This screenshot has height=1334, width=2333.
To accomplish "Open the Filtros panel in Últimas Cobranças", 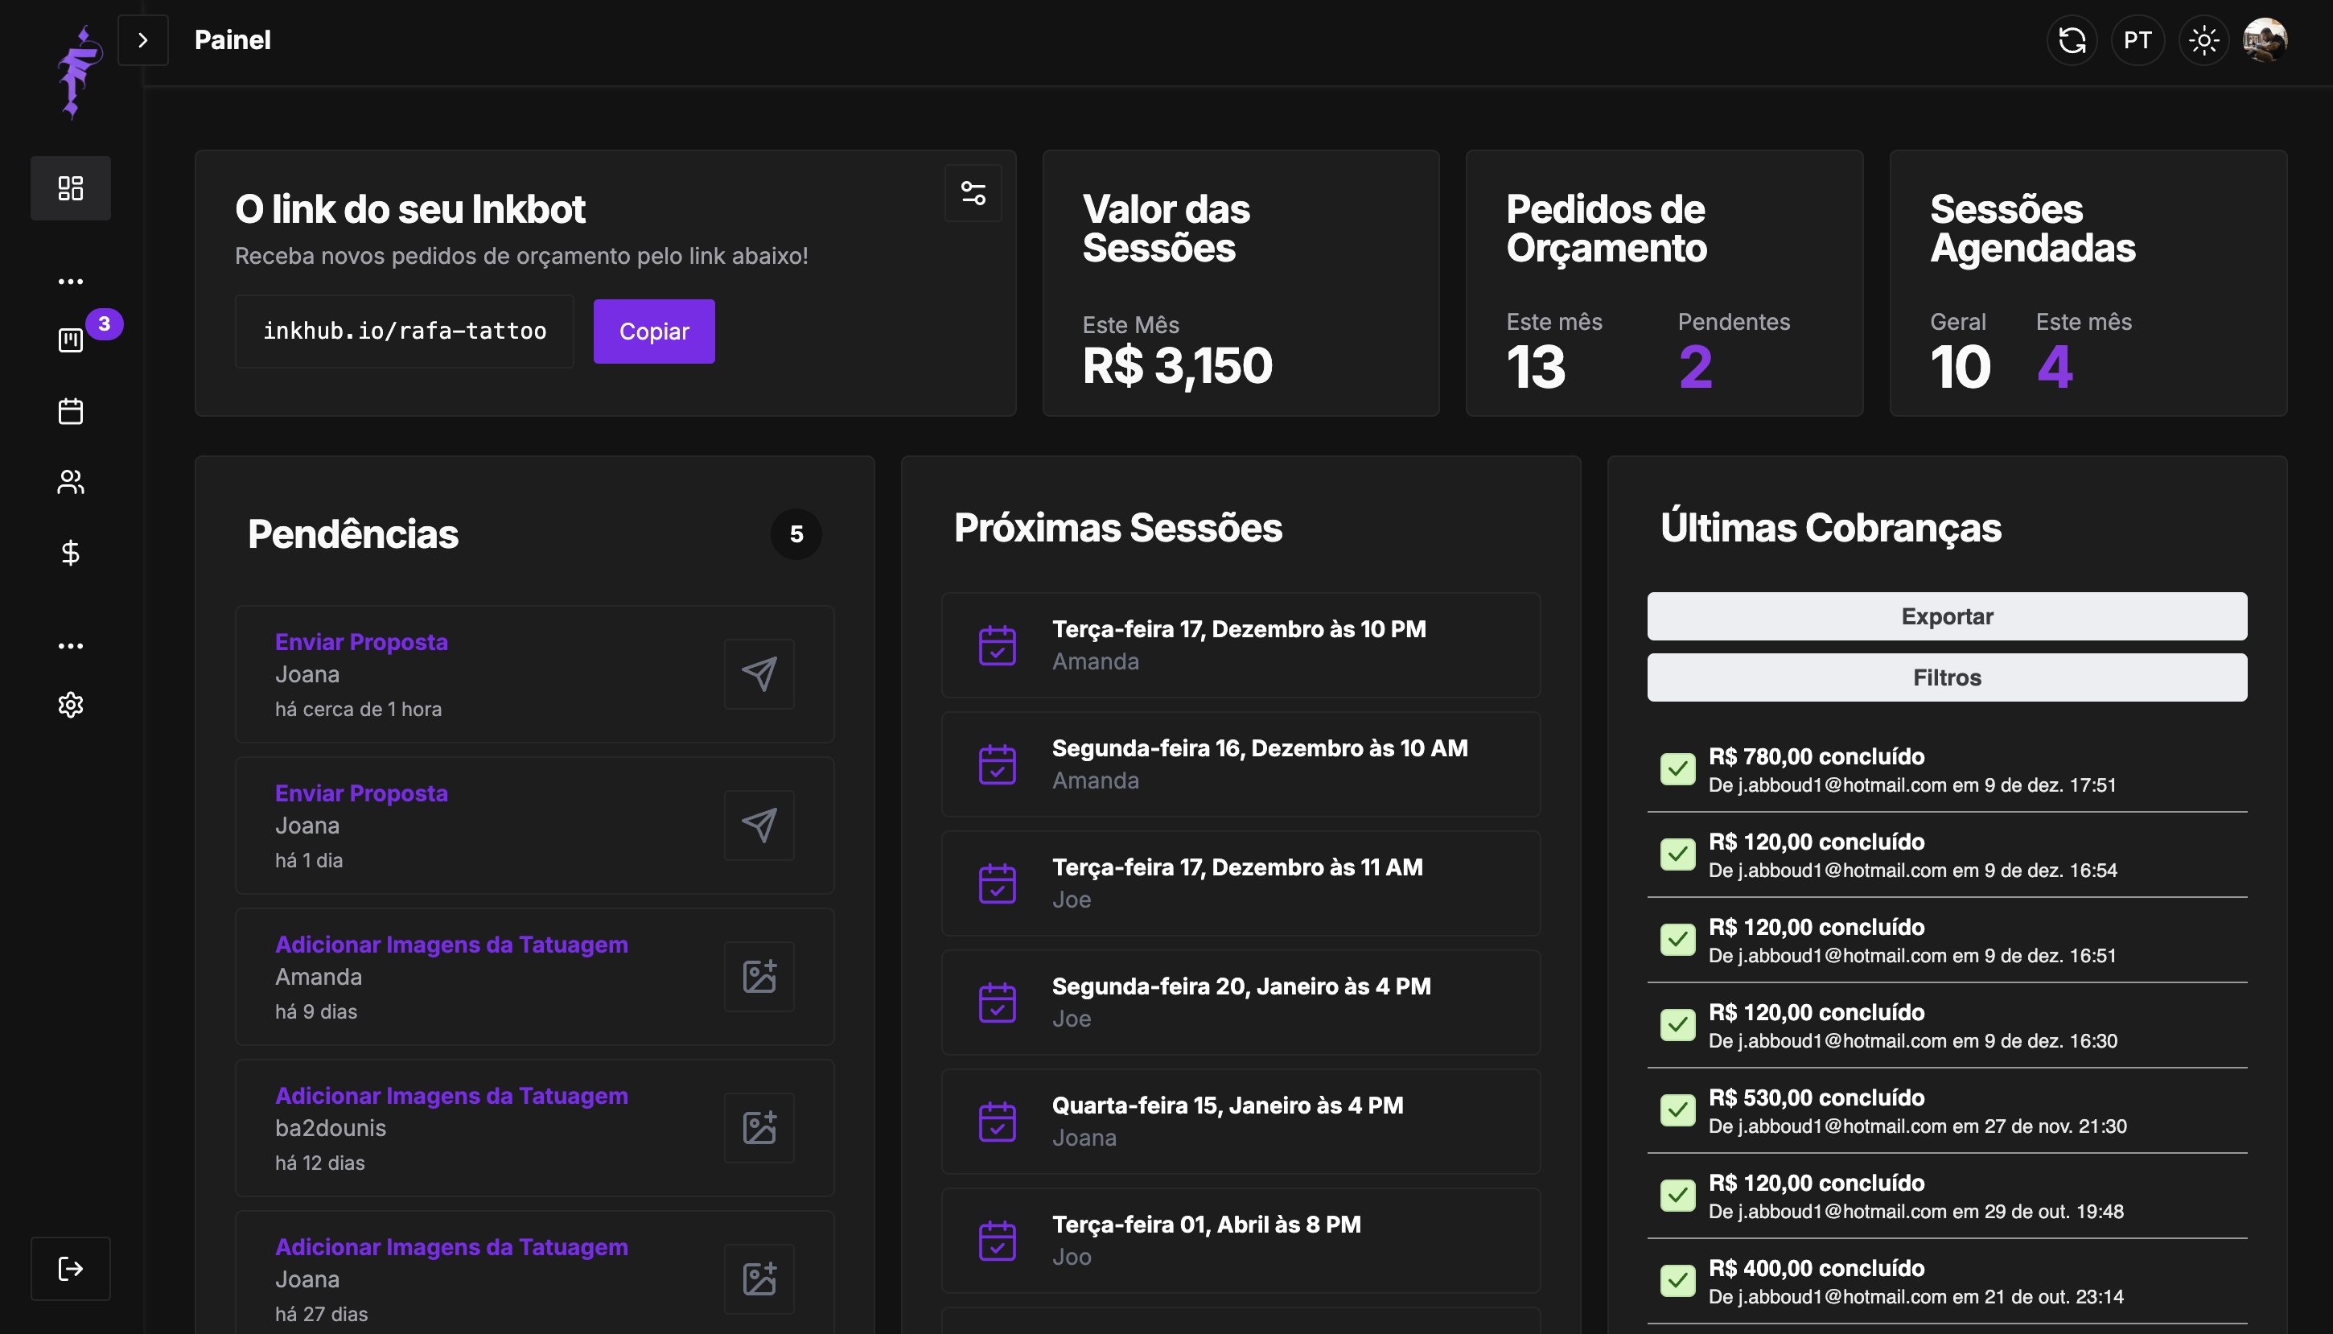I will pyautogui.click(x=1947, y=677).
